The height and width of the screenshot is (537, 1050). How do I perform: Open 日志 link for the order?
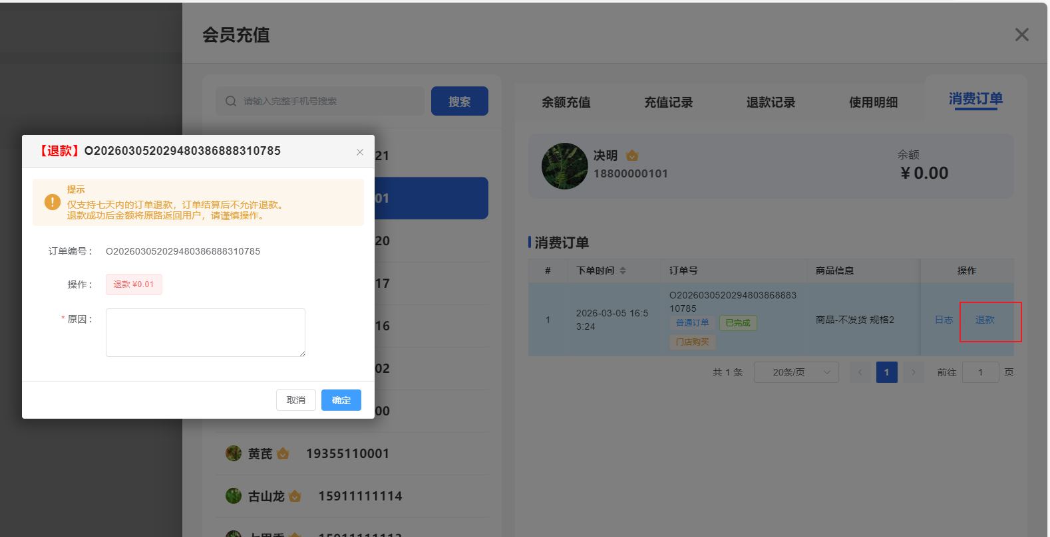coord(944,320)
